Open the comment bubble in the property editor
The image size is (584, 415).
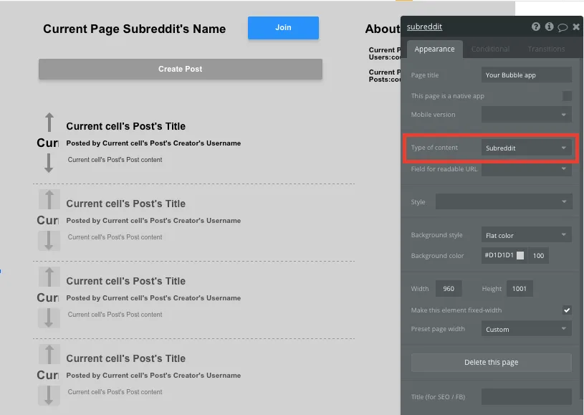click(x=563, y=27)
